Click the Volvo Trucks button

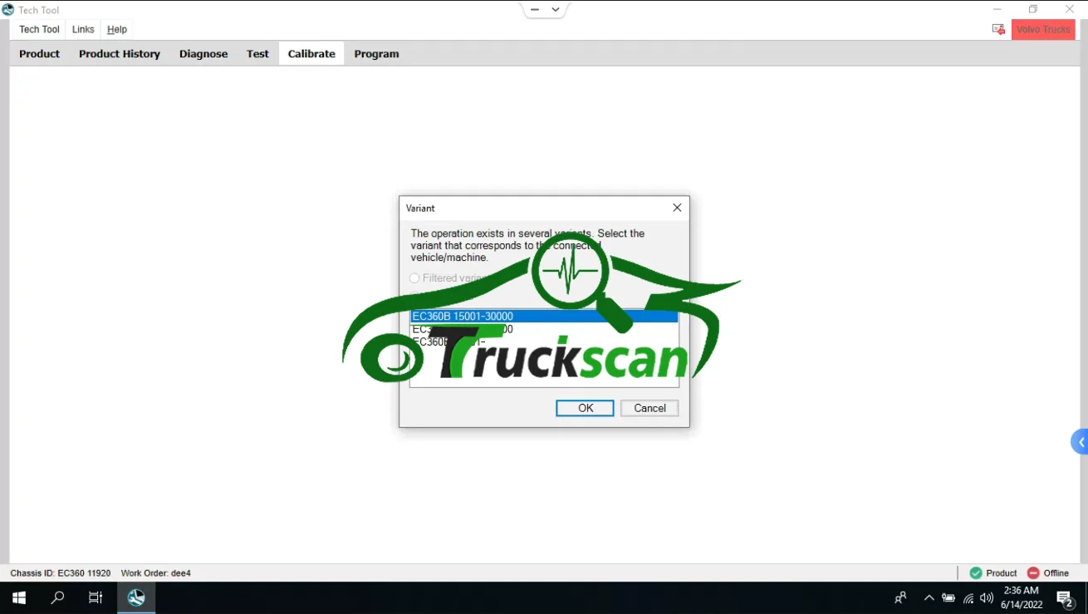[x=1043, y=29]
